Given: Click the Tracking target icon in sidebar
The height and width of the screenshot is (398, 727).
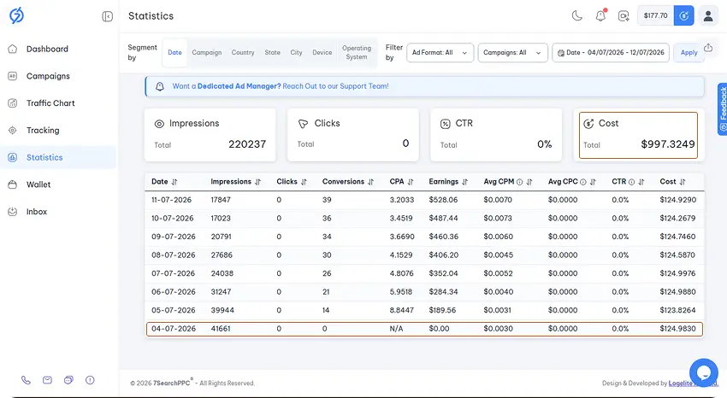Looking at the screenshot, I should point(13,131).
